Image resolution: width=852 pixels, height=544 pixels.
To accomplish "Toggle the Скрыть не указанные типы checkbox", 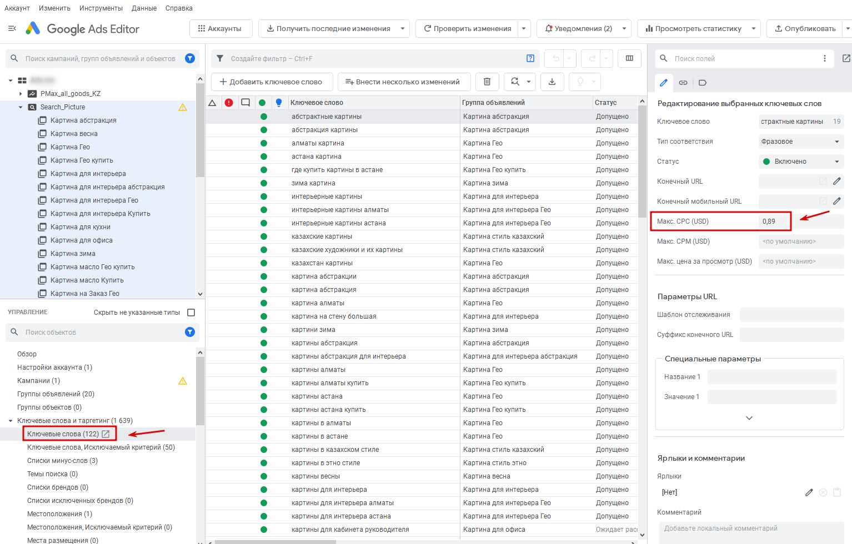I will pyautogui.click(x=191, y=313).
